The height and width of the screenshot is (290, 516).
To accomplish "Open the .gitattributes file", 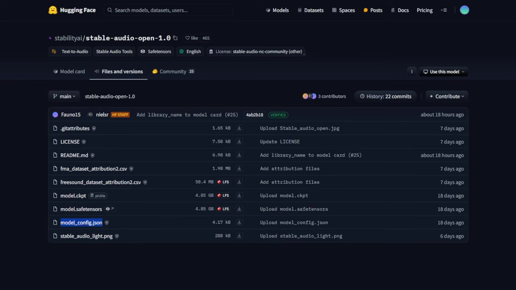I will (75, 128).
